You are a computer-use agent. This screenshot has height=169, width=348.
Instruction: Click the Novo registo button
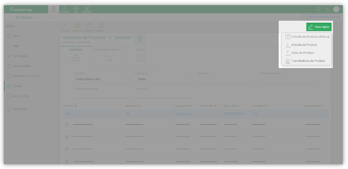319,27
